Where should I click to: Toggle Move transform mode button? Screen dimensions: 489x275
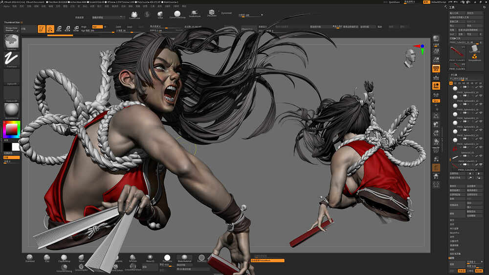tap(59, 29)
